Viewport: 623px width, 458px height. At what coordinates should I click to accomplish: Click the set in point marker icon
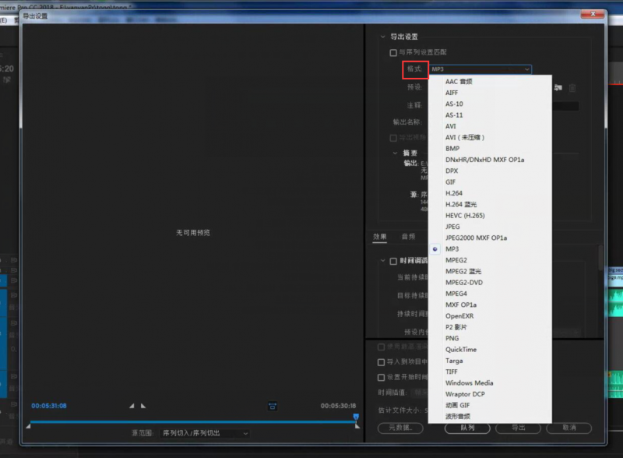[132, 406]
